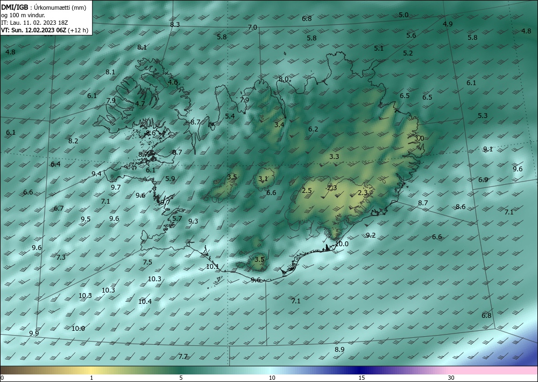The image size is (538, 382).
Task: Select the 6.9 value label
Action: point(483,179)
